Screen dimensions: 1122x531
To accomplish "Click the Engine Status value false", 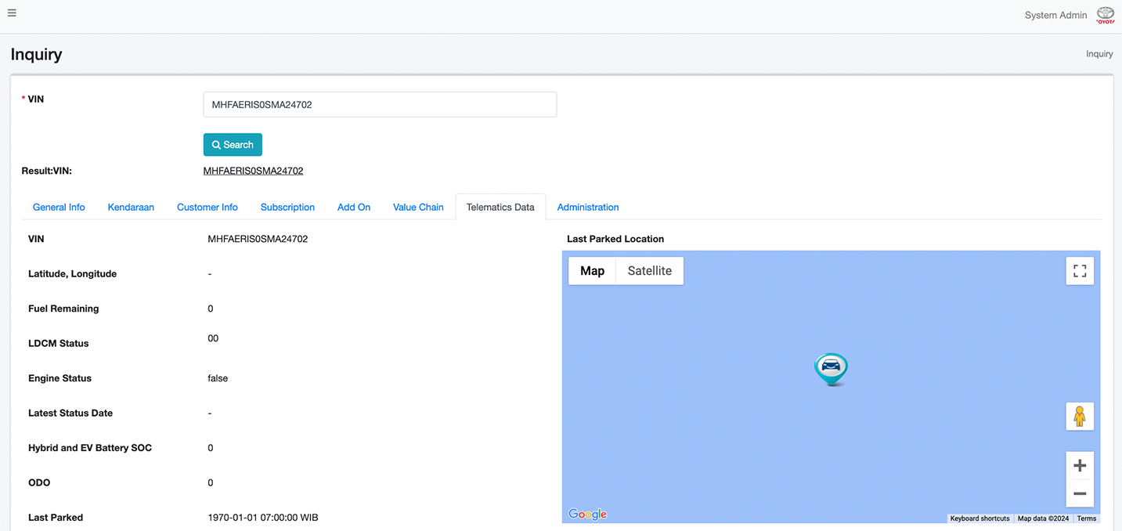I will click(x=218, y=378).
